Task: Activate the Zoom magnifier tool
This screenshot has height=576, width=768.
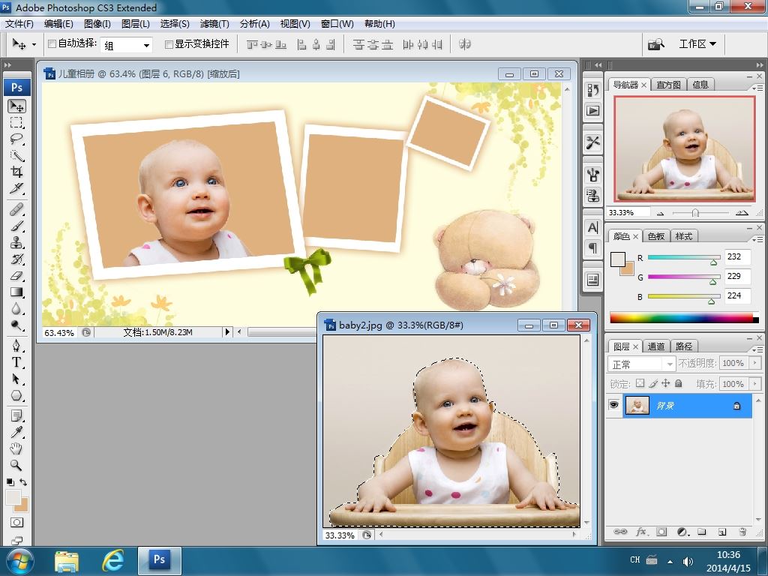Action: (x=16, y=465)
